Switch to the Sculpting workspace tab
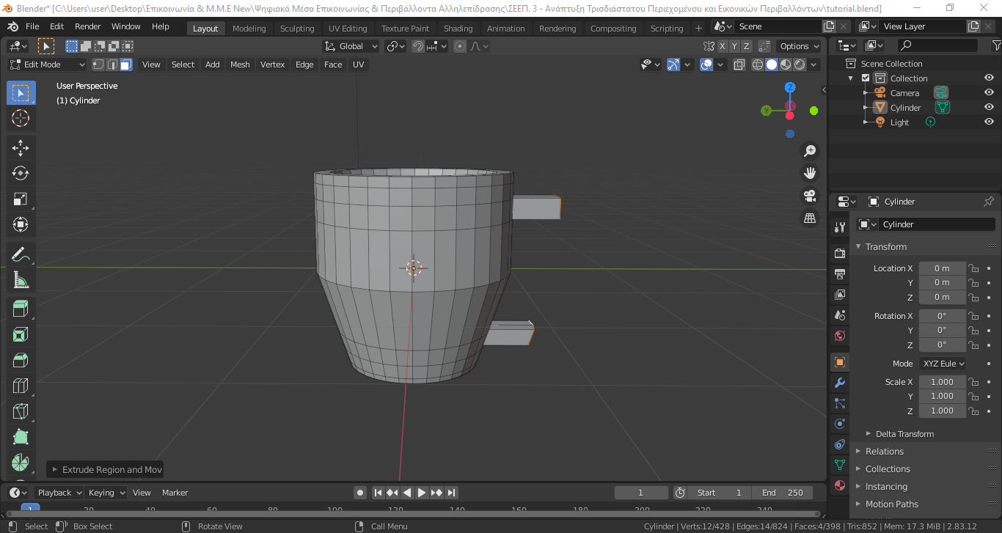This screenshot has height=533, width=1002. (297, 29)
